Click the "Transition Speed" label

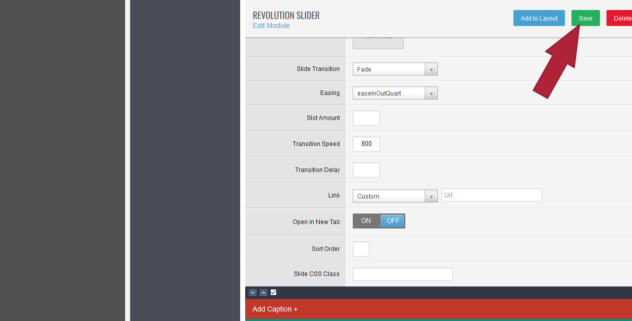click(x=316, y=144)
